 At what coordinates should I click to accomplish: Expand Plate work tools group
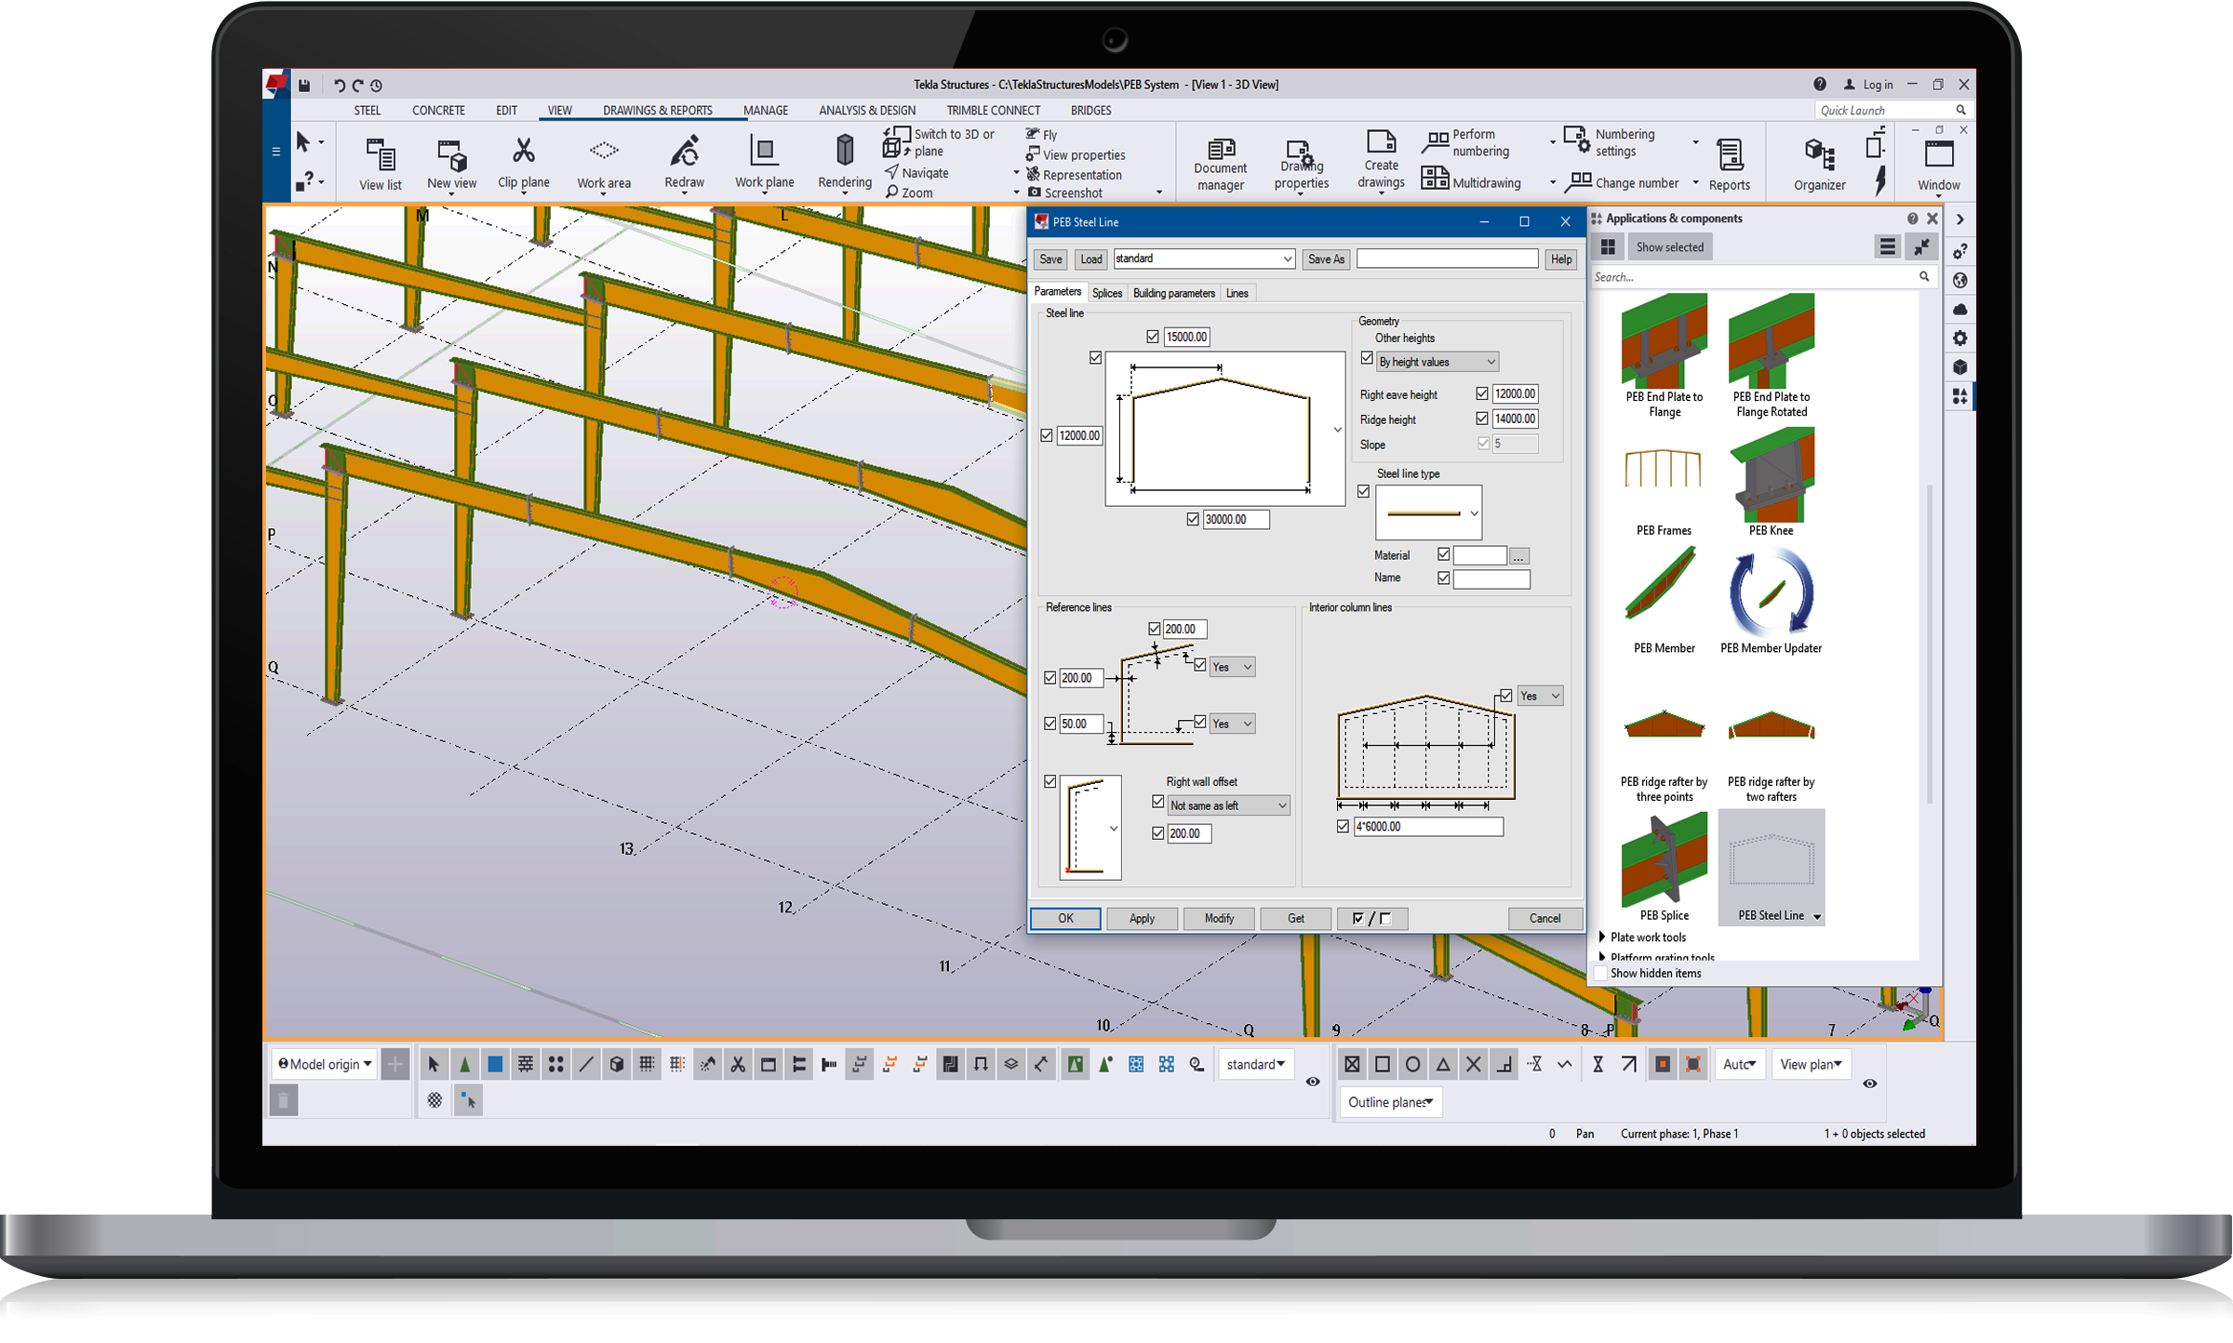(1601, 937)
